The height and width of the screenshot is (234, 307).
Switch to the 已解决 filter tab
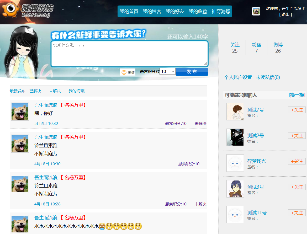click(35, 91)
